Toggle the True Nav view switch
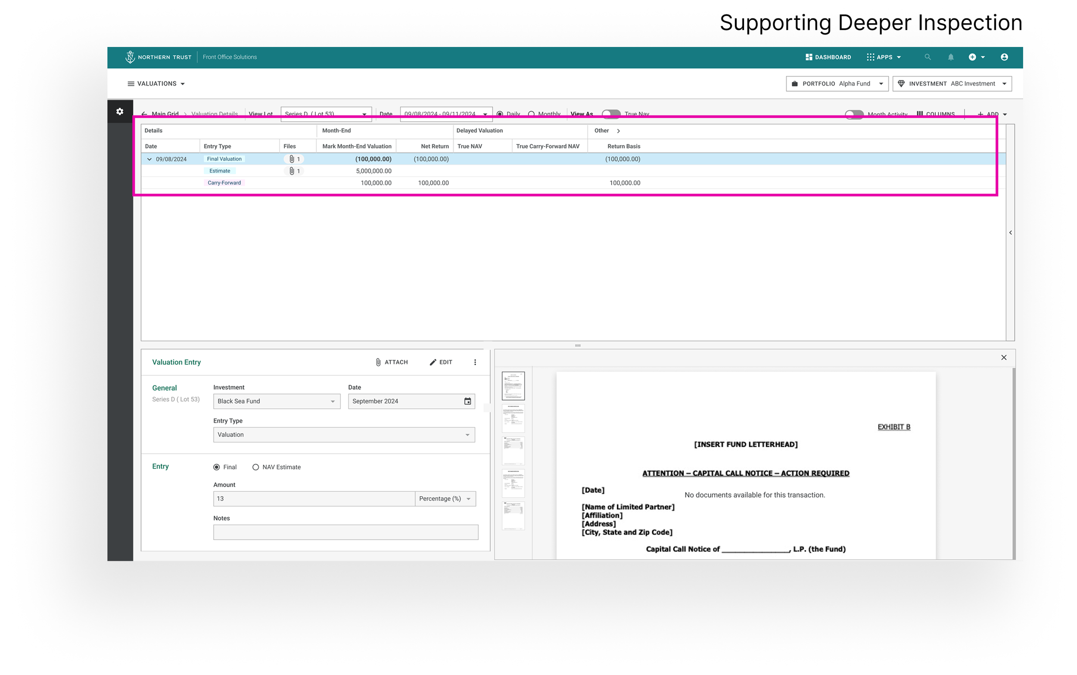The width and height of the screenshot is (1077, 675). (x=610, y=114)
